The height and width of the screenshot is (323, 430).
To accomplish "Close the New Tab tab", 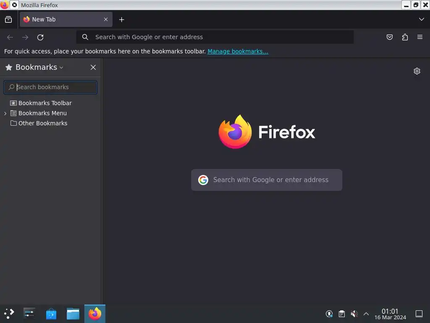I will click(x=106, y=19).
